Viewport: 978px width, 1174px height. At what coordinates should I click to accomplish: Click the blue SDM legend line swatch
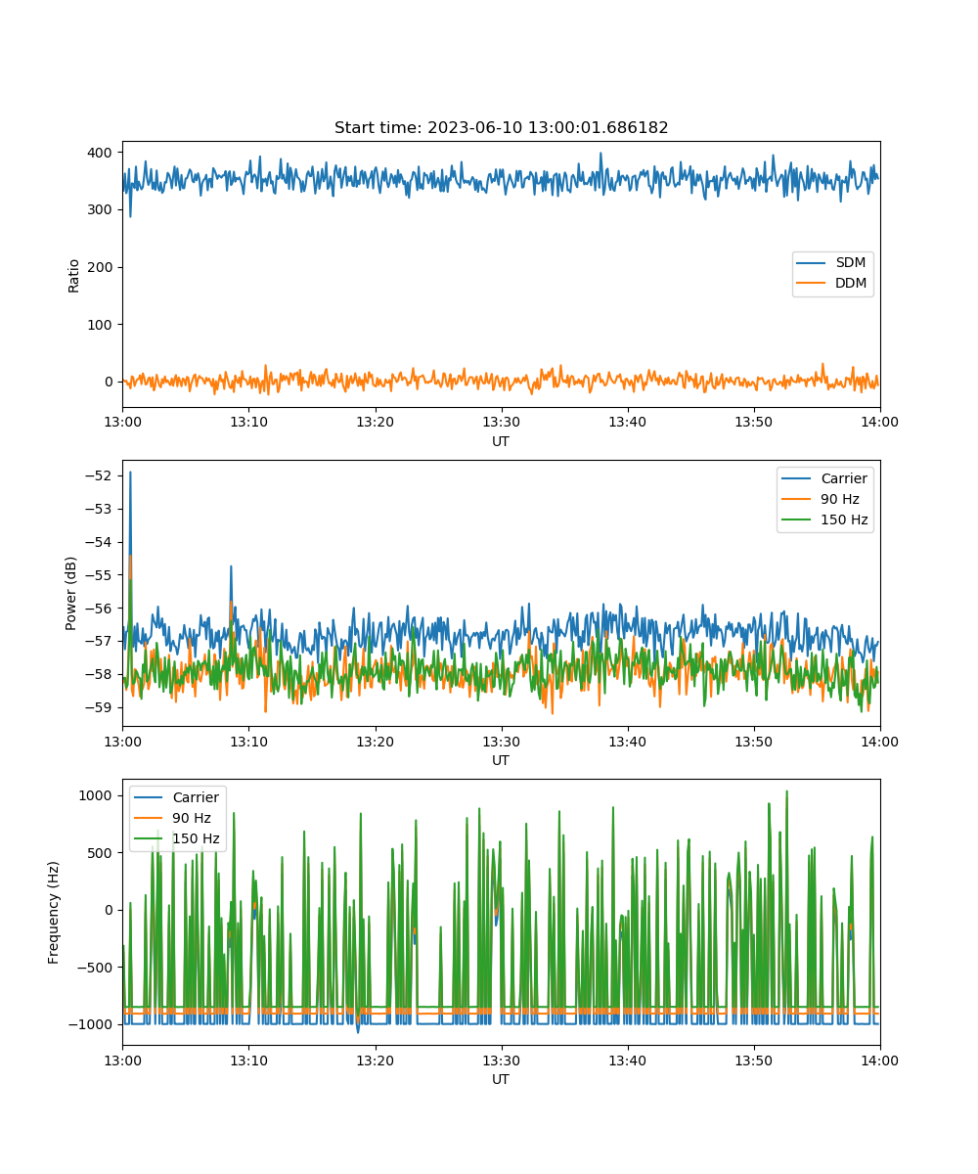coord(812,263)
